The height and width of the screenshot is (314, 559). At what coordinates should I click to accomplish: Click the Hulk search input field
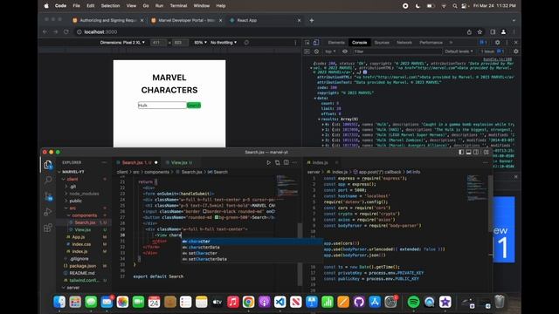162,106
